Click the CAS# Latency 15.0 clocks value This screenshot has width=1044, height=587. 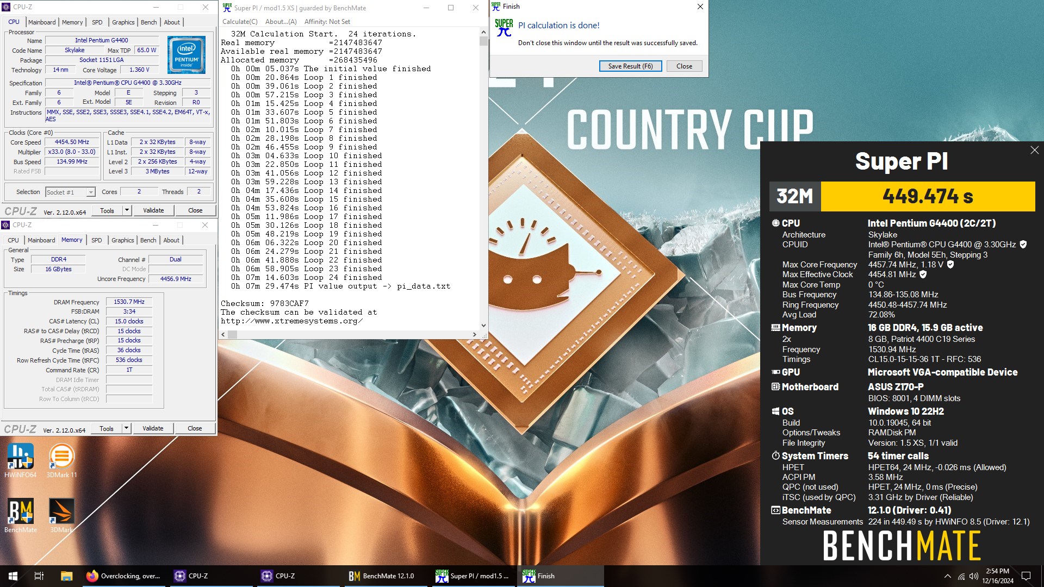tap(129, 321)
